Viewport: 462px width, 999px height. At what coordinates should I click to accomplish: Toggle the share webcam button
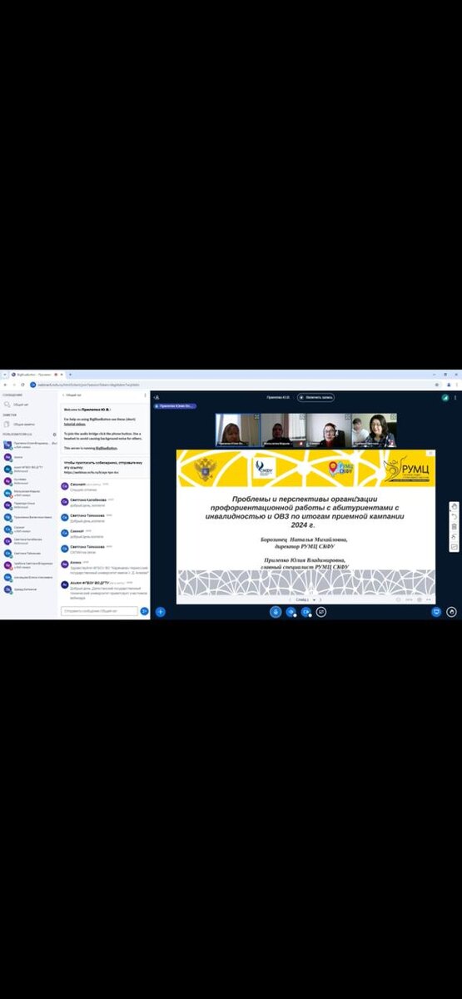(306, 611)
